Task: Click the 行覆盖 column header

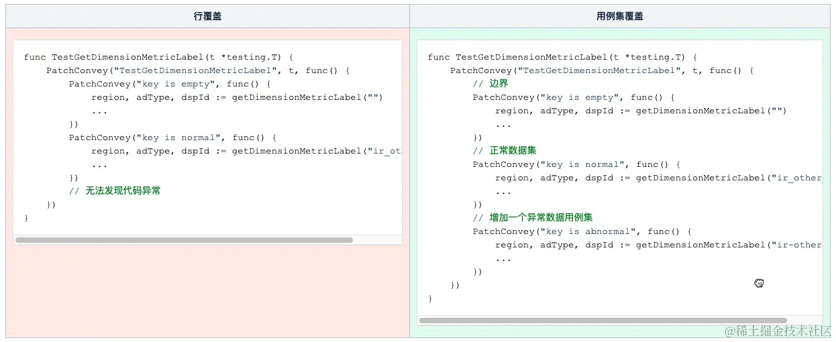Action: [207, 16]
